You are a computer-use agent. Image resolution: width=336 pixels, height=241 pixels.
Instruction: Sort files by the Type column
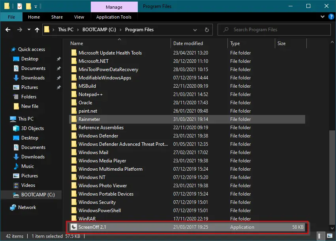252,43
